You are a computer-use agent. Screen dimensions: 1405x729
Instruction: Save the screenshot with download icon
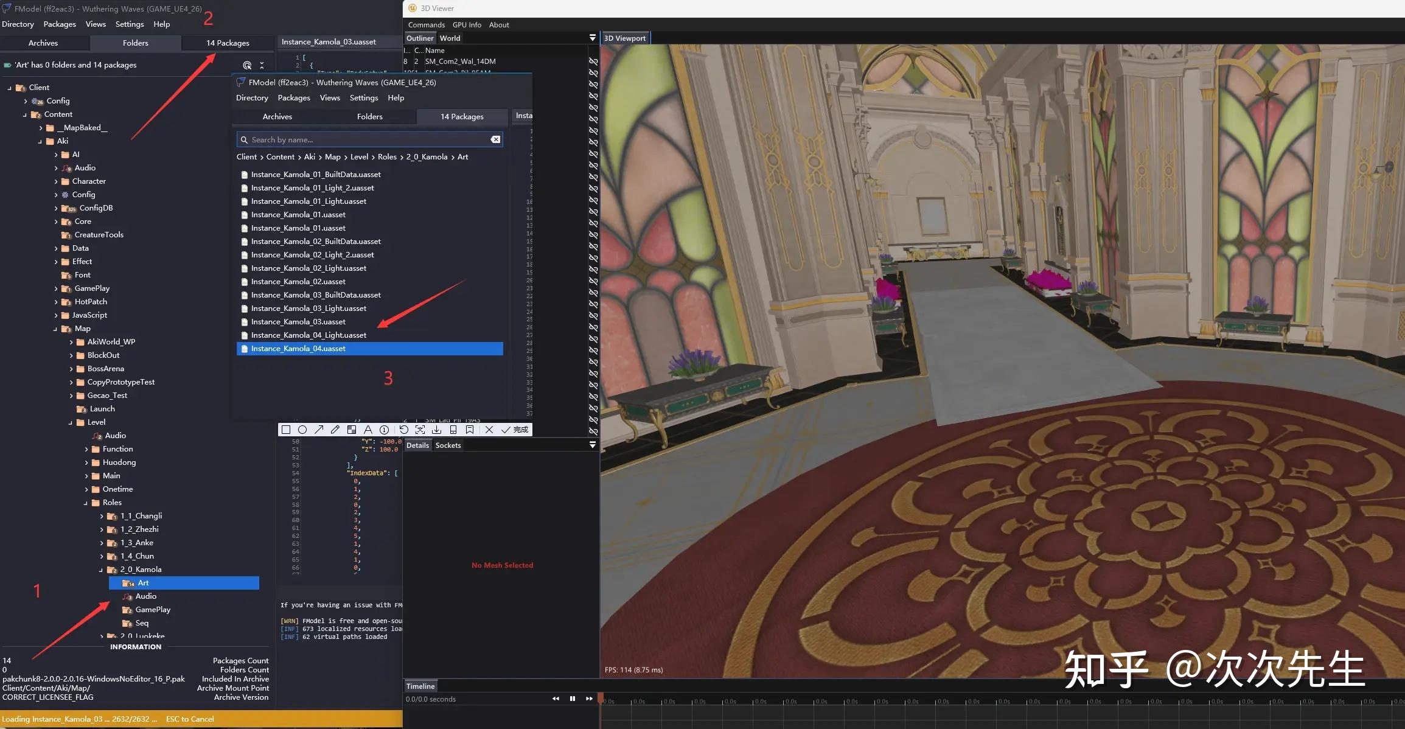coord(436,430)
